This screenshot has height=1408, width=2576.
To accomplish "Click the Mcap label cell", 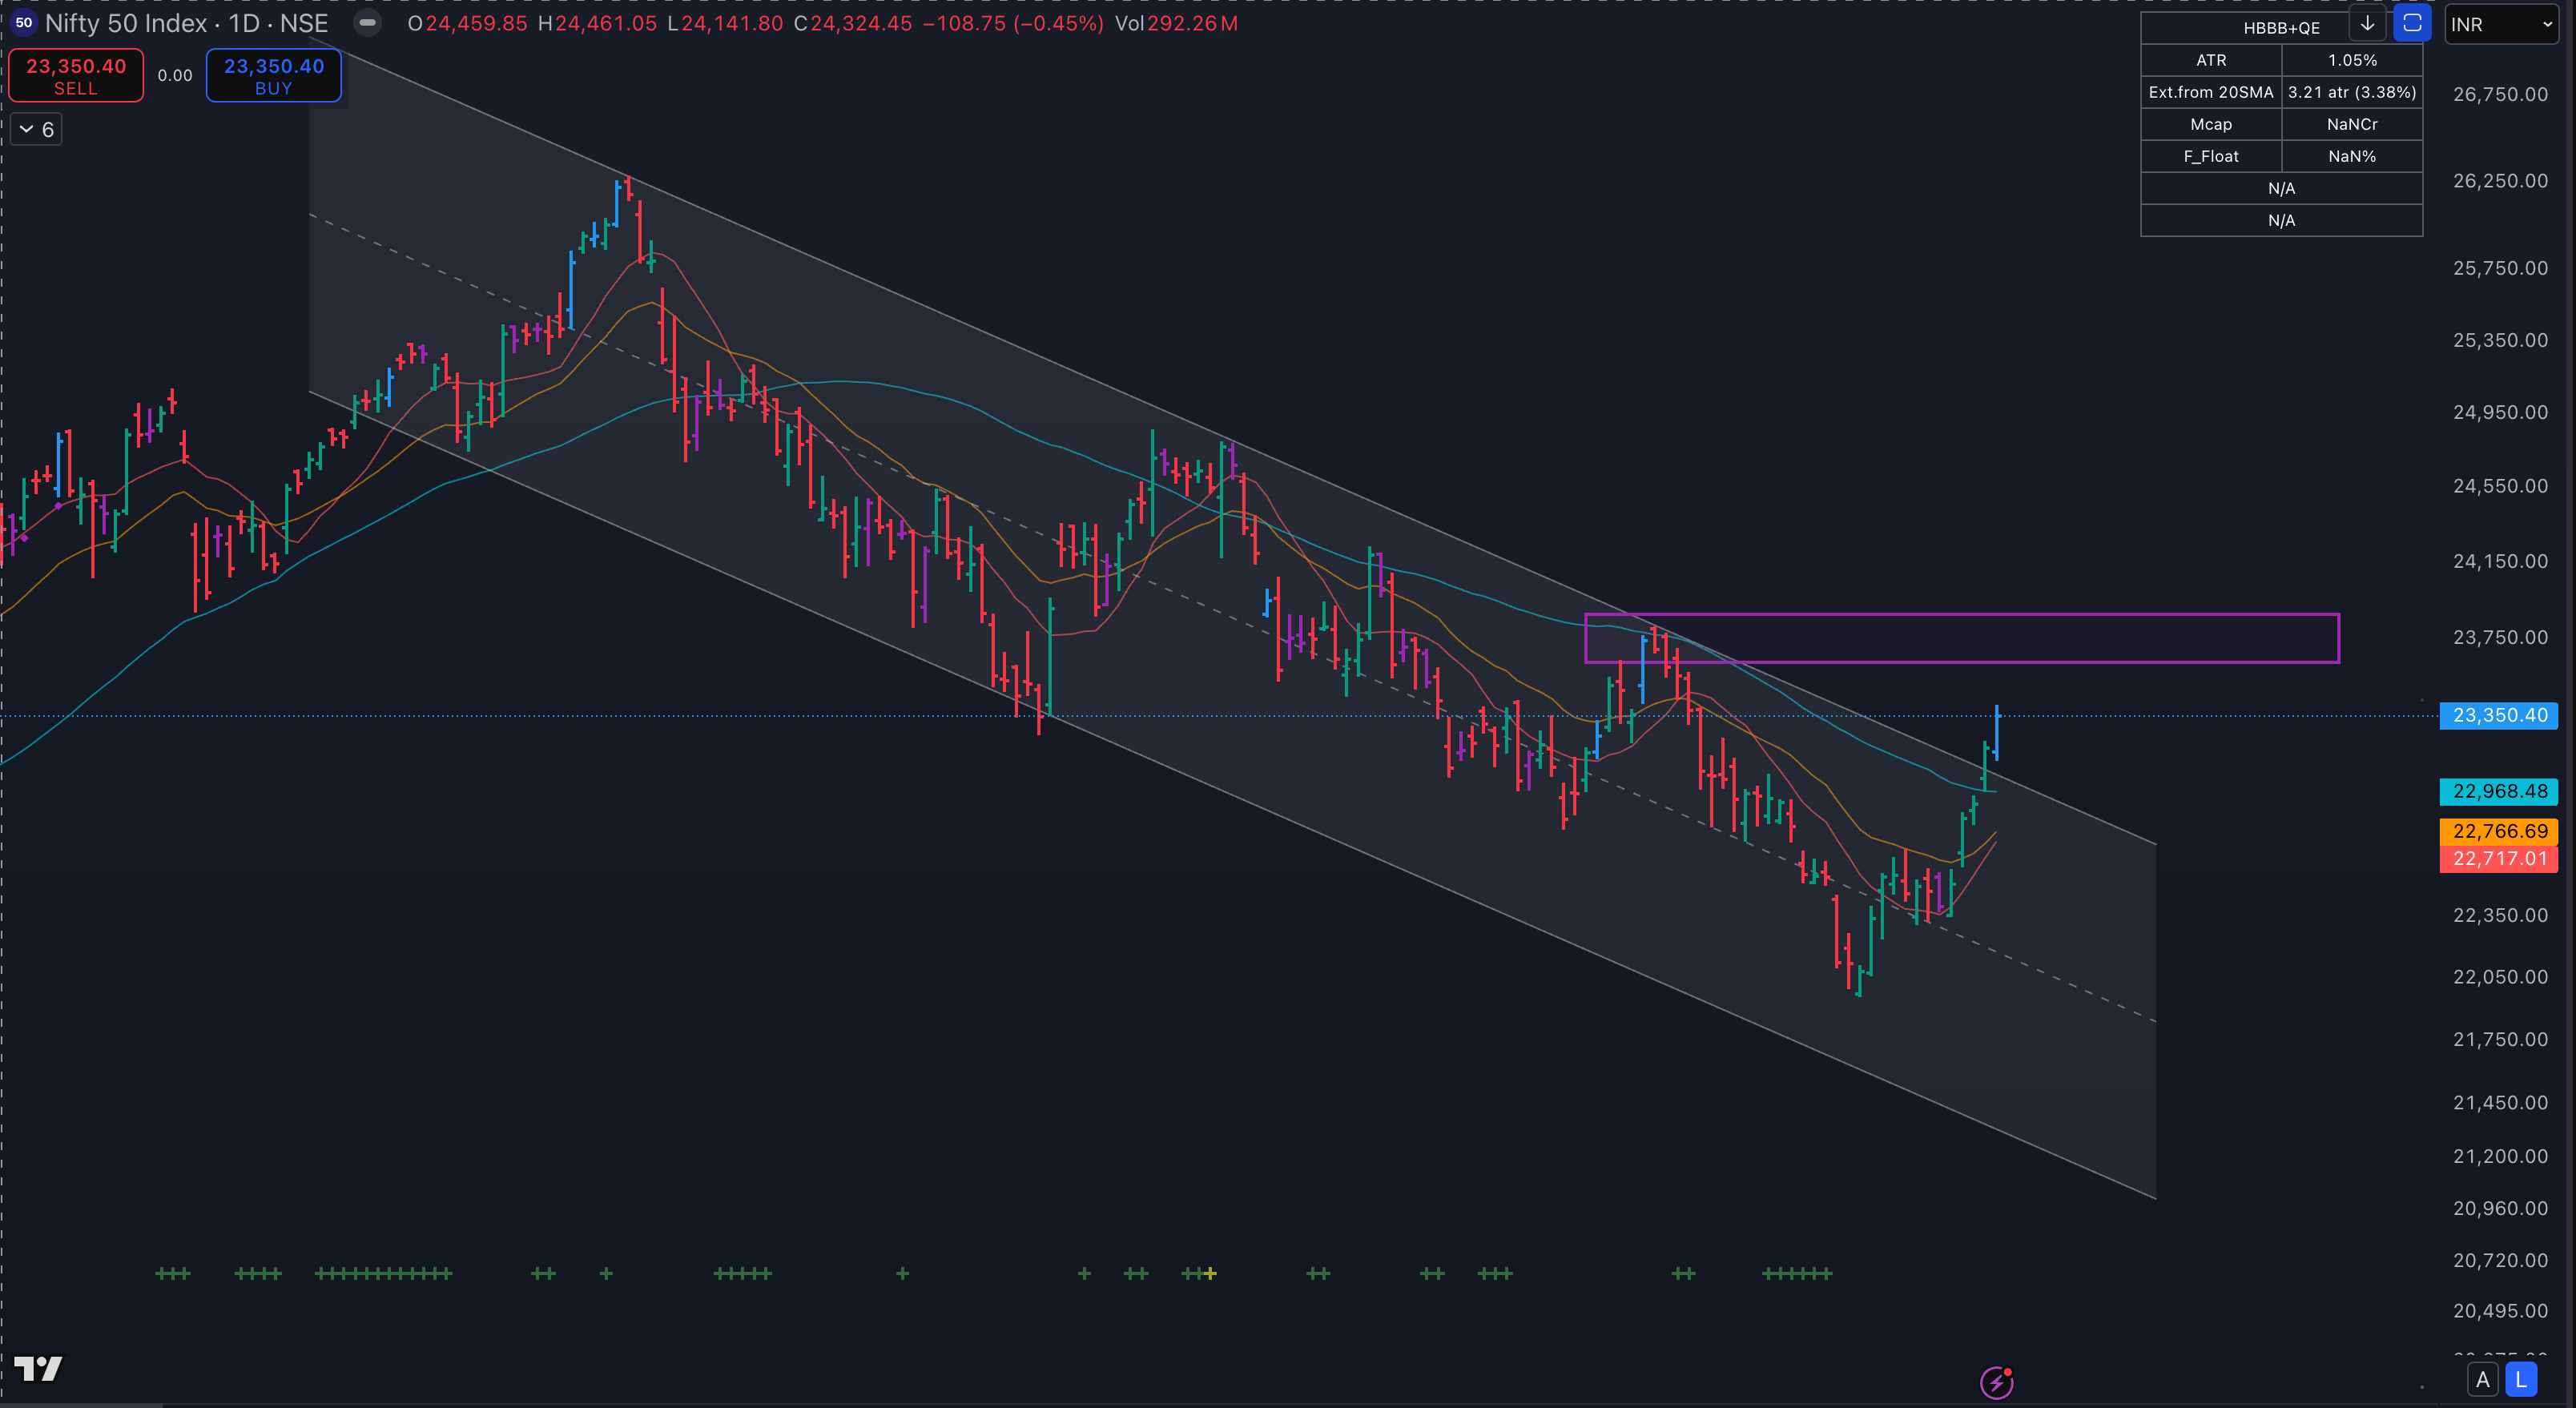I will pos(2211,124).
